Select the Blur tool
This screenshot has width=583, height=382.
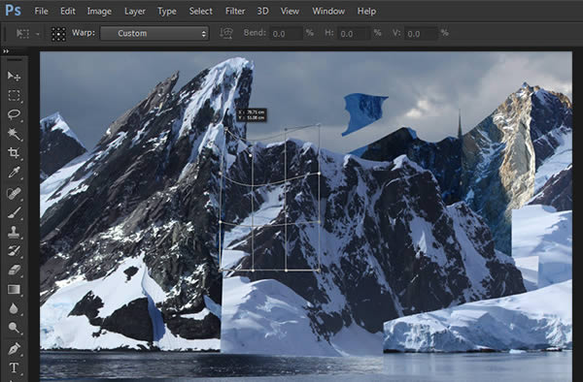(14, 308)
